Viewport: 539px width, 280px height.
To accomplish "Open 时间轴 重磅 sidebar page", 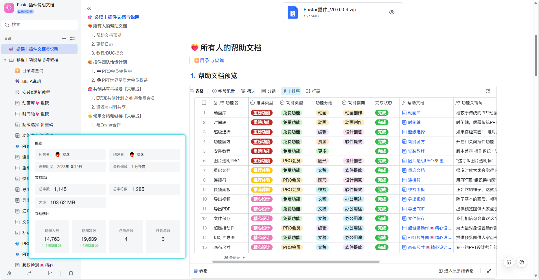I will pos(36,114).
